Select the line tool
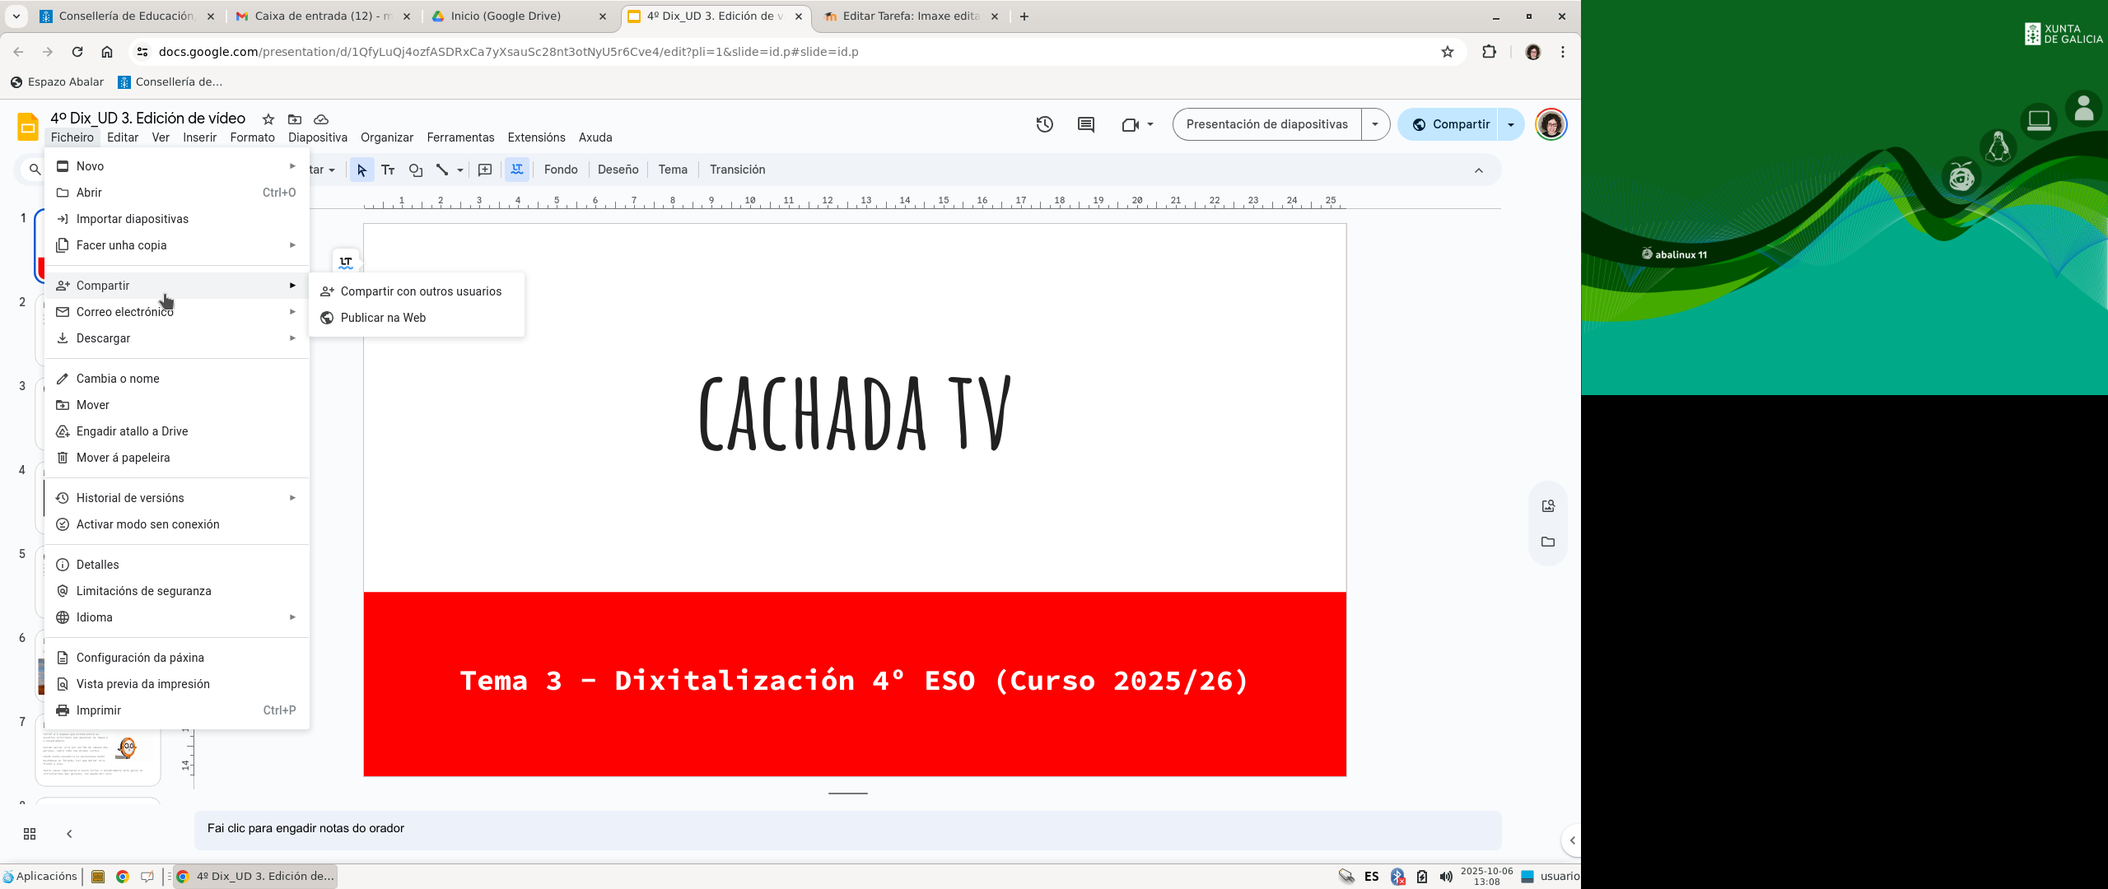This screenshot has width=2108, height=889. (442, 170)
